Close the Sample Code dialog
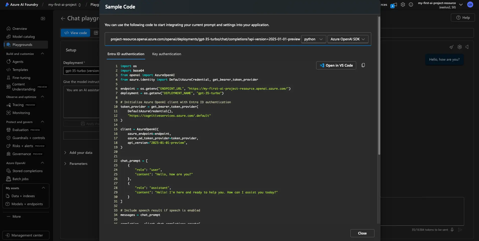Image resolution: width=479 pixels, height=241 pixels. pyautogui.click(x=362, y=233)
